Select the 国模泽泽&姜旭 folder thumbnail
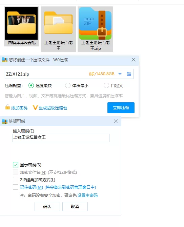 21,23
